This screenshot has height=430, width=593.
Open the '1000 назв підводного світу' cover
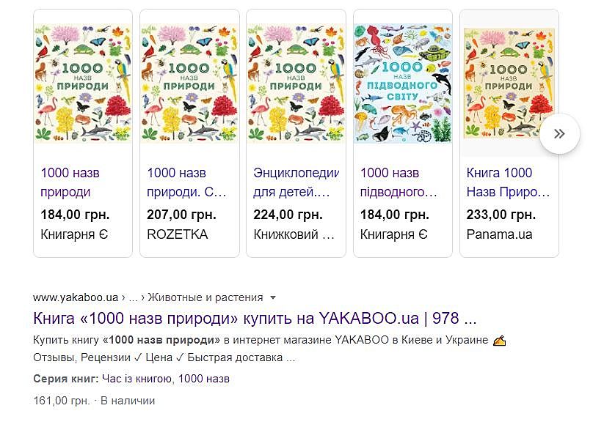[x=402, y=83]
